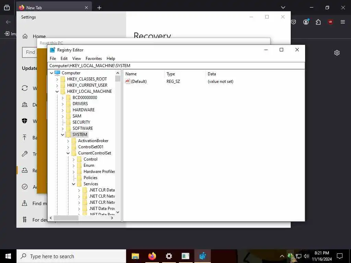Select the SAM key label
Image resolution: width=351 pixels, height=263 pixels.
point(77,116)
